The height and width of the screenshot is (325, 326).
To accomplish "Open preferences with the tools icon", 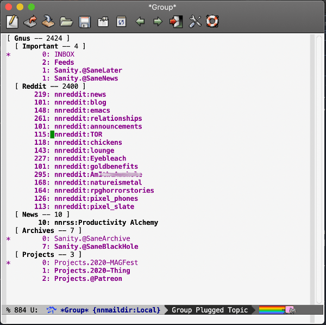I will pos(195,22).
